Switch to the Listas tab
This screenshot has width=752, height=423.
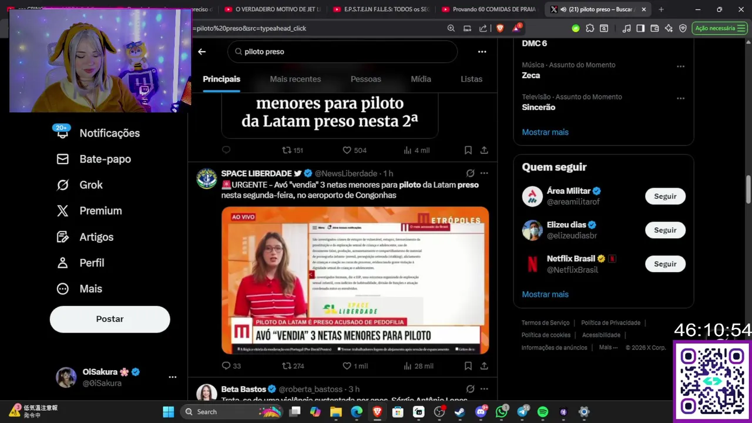pyautogui.click(x=471, y=79)
